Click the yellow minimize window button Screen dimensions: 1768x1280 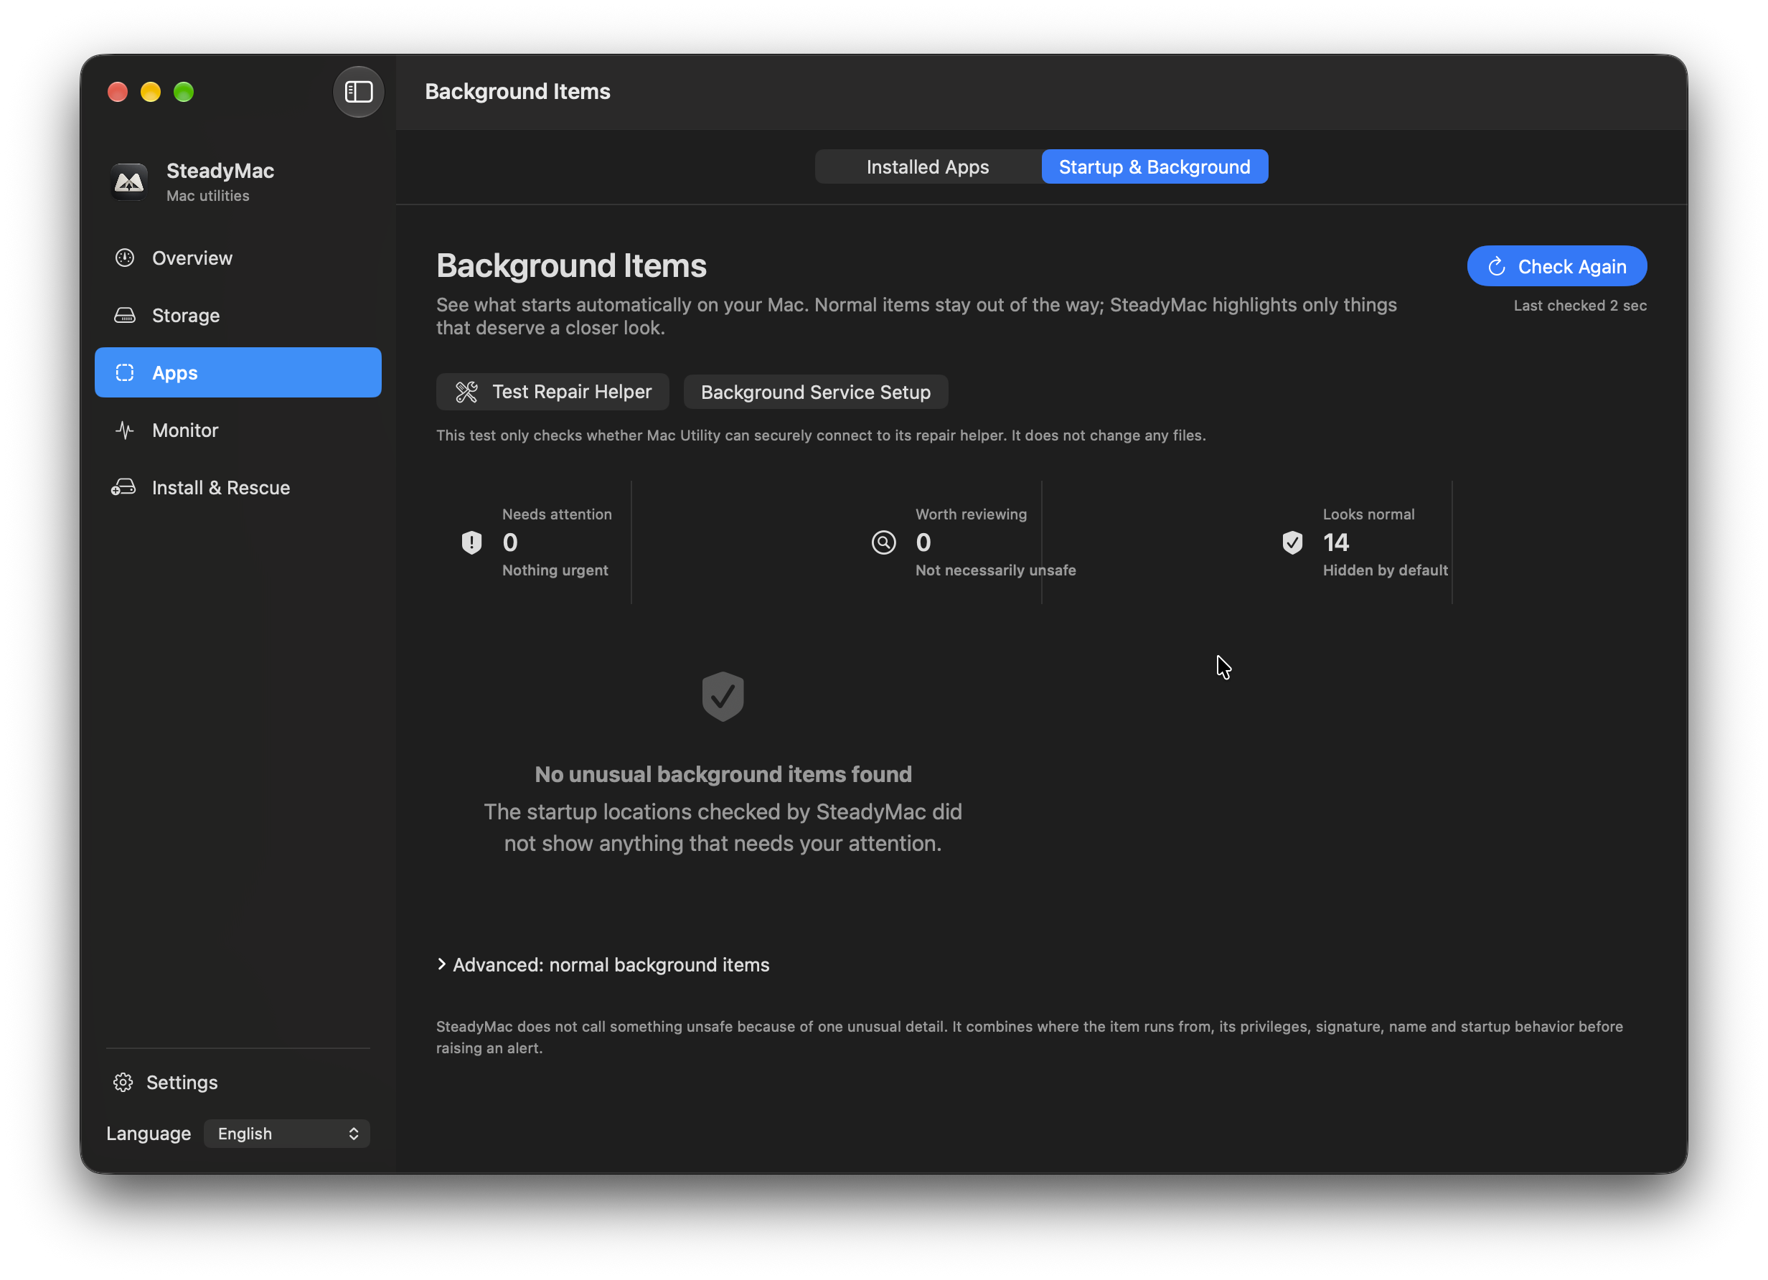coord(151,92)
